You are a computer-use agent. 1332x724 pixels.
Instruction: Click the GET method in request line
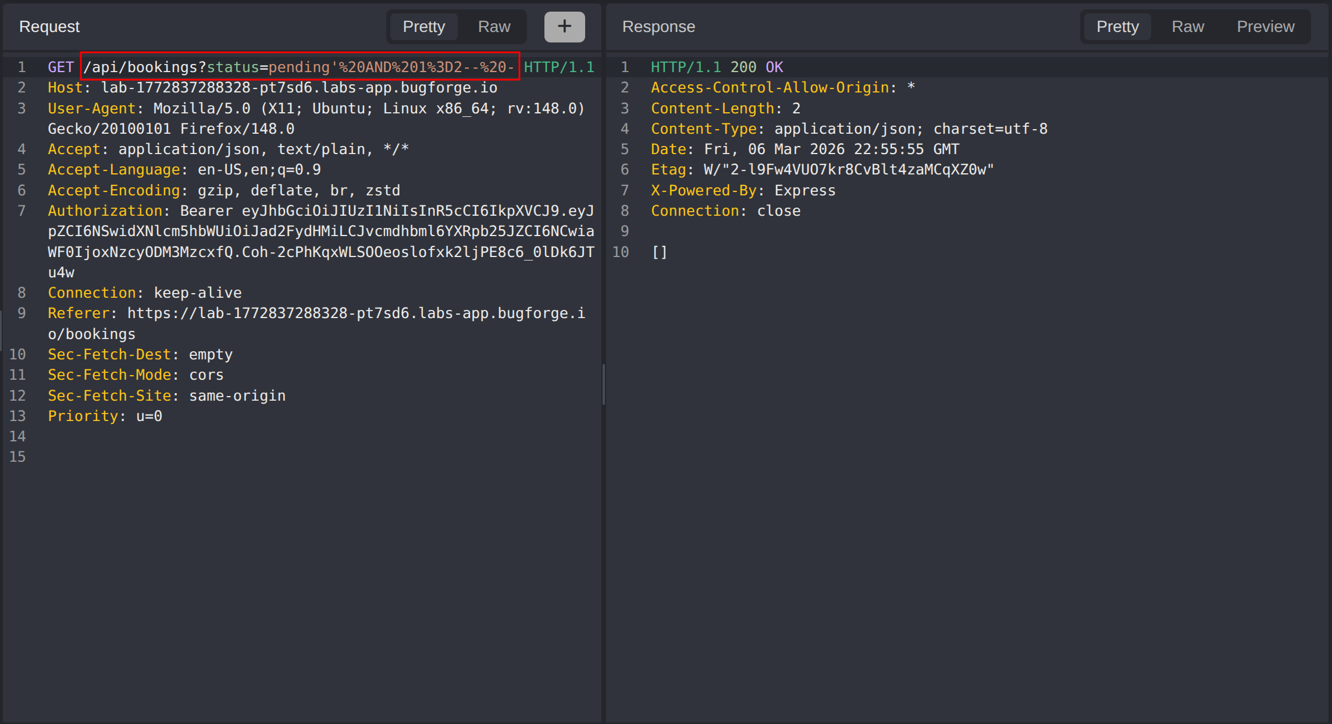tap(60, 67)
